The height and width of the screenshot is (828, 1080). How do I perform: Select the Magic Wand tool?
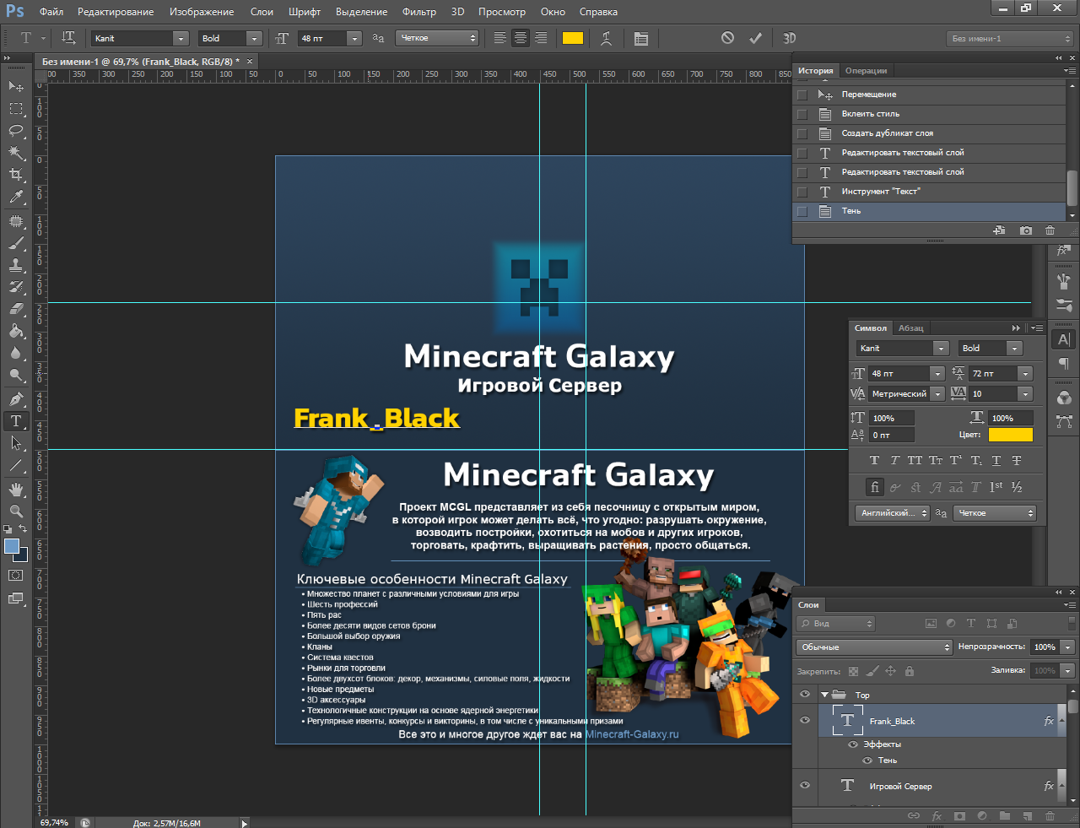tap(15, 153)
